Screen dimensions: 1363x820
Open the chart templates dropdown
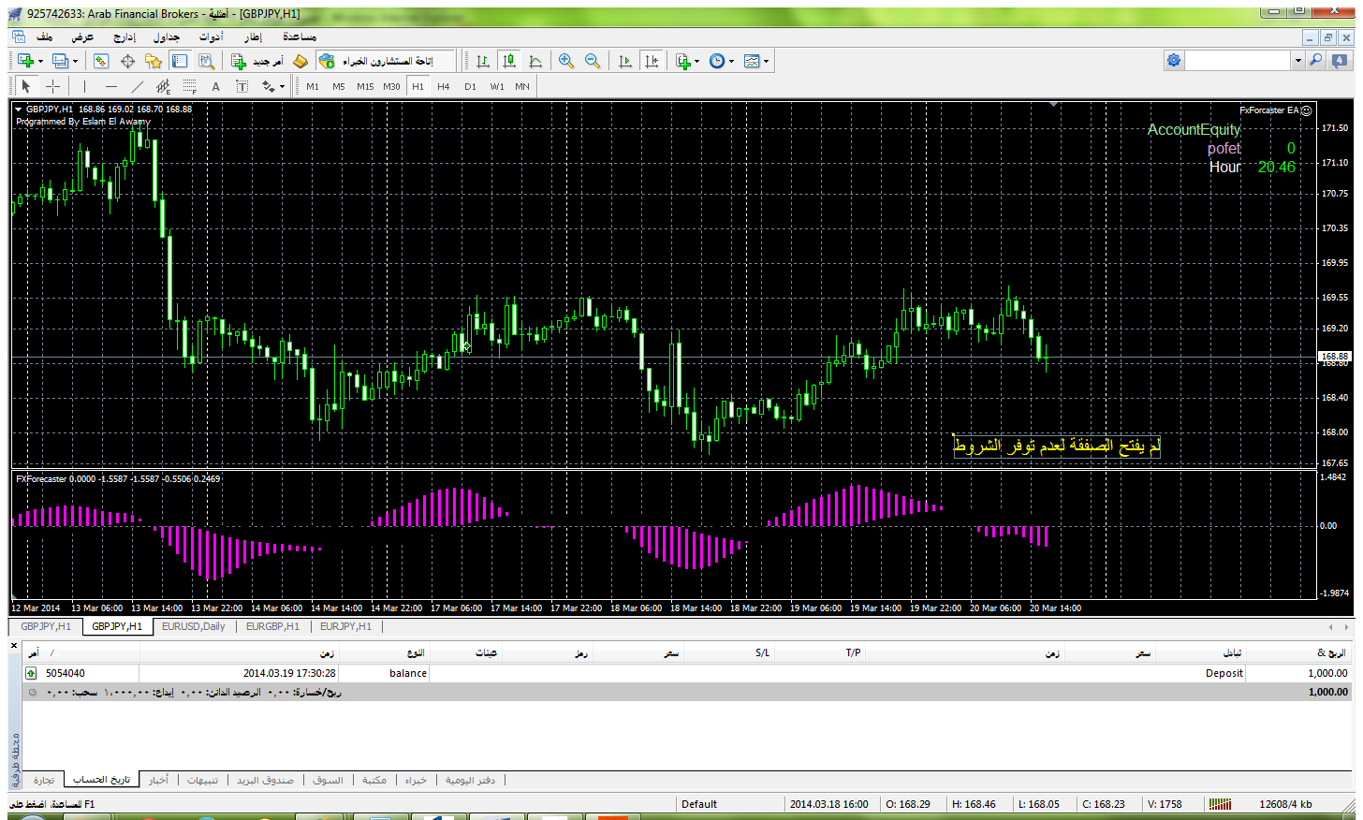pos(755,61)
